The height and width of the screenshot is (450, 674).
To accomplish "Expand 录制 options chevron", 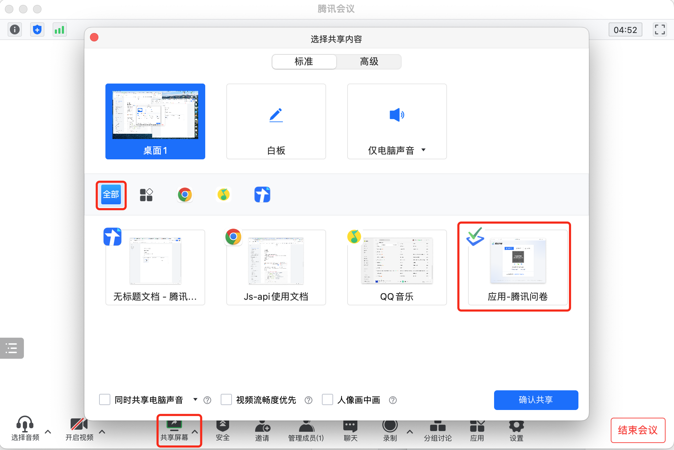I will pos(410,432).
